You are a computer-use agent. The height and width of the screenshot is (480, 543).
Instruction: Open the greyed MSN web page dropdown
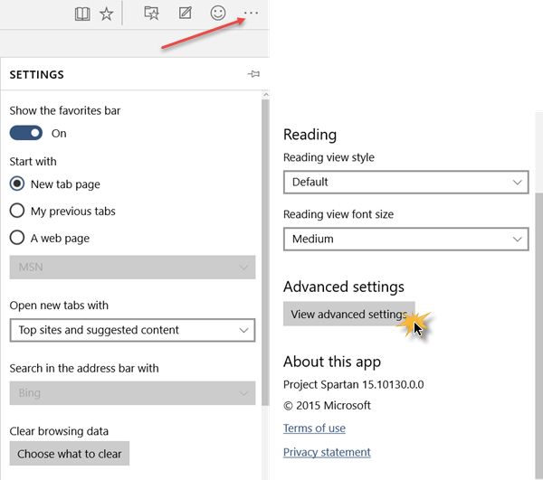(x=132, y=268)
